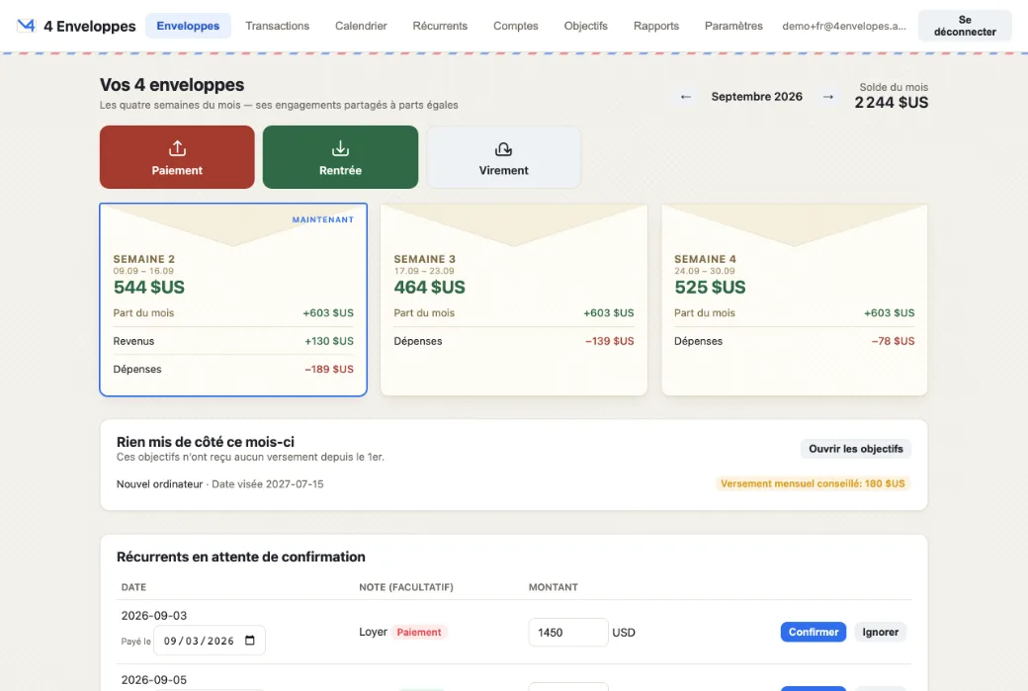Click the Dépenses −139 $US value

pos(610,341)
